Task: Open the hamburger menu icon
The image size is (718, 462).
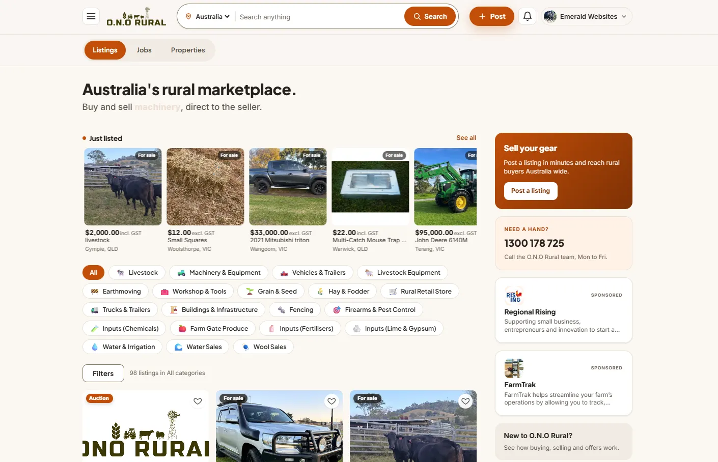Action: pyautogui.click(x=91, y=16)
